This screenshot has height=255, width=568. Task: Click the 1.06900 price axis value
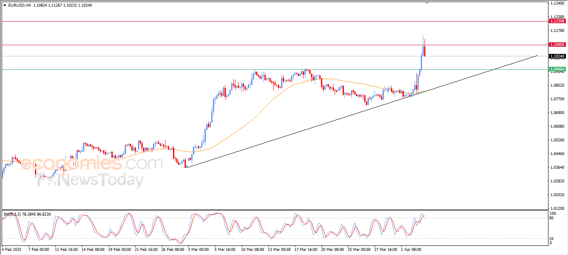tap(557, 113)
